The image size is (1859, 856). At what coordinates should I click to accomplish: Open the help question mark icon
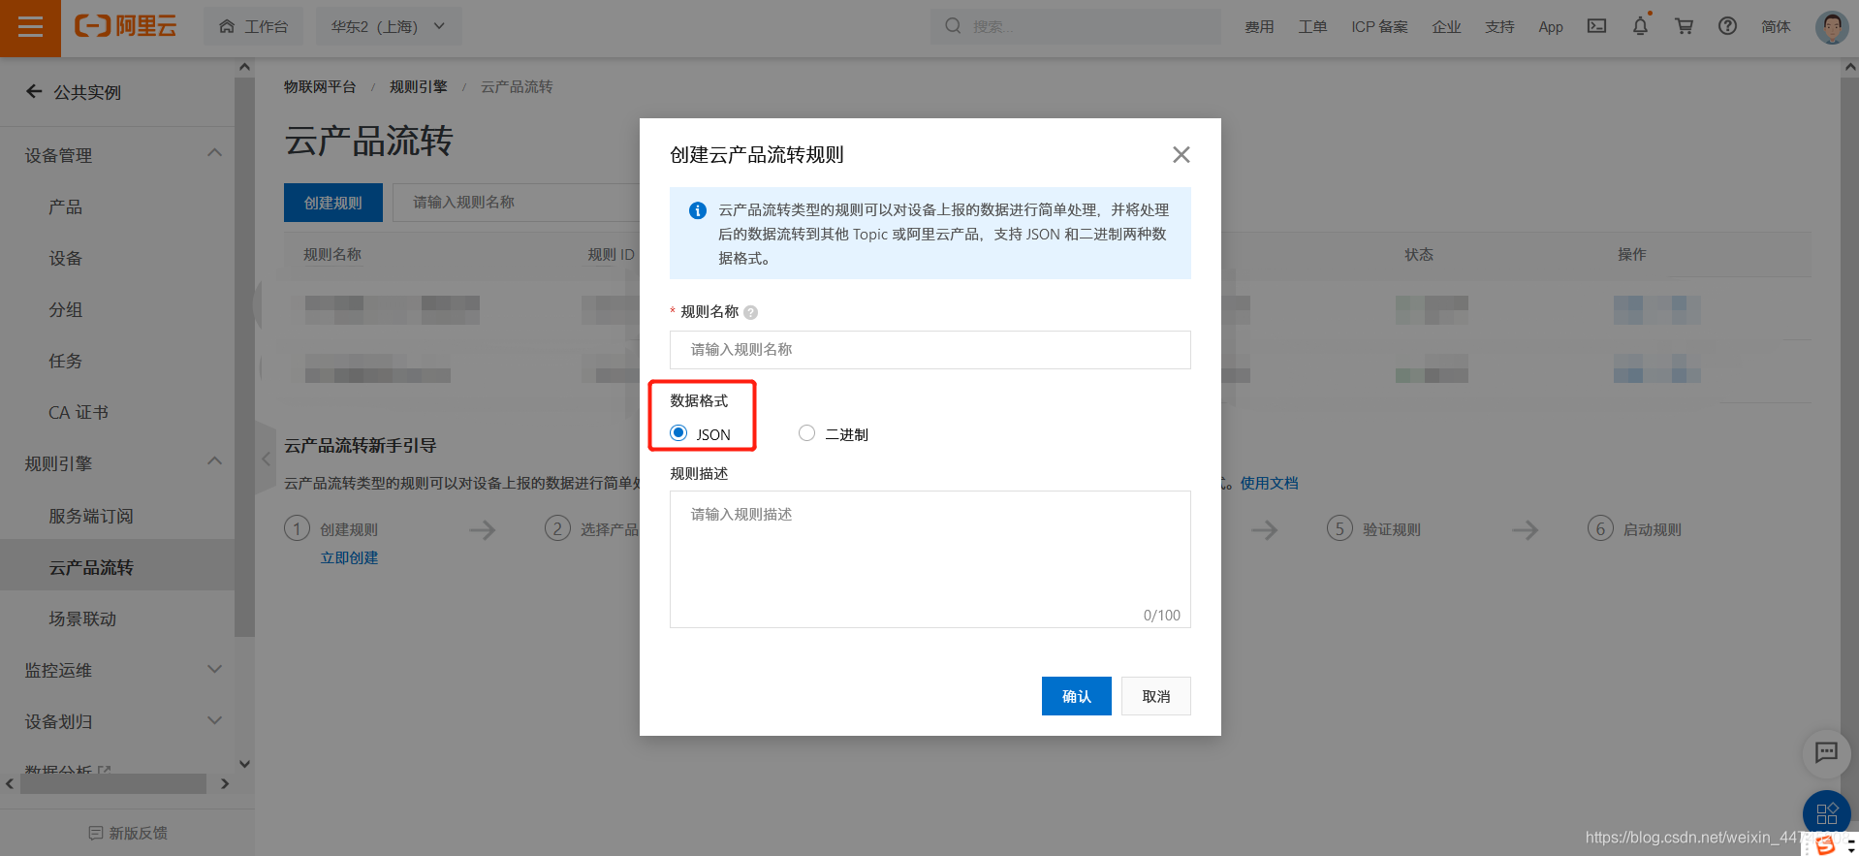tap(1727, 26)
